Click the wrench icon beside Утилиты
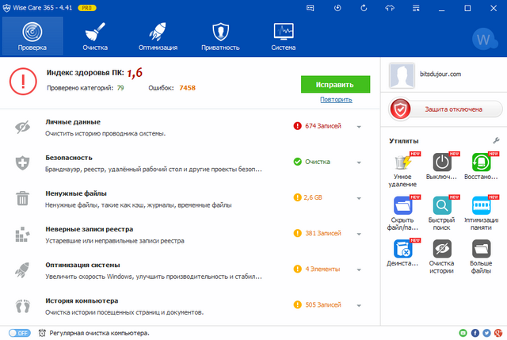This screenshot has width=507, height=340. 496,139
